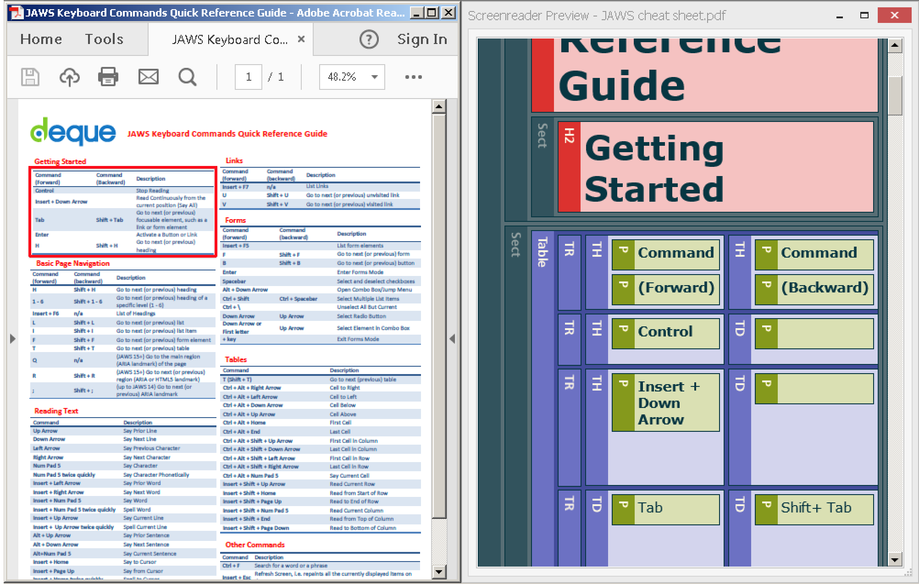Select the H2 'Getting Started' block in preview
Image resolution: width=919 pixels, height=584 pixels.
coord(715,167)
